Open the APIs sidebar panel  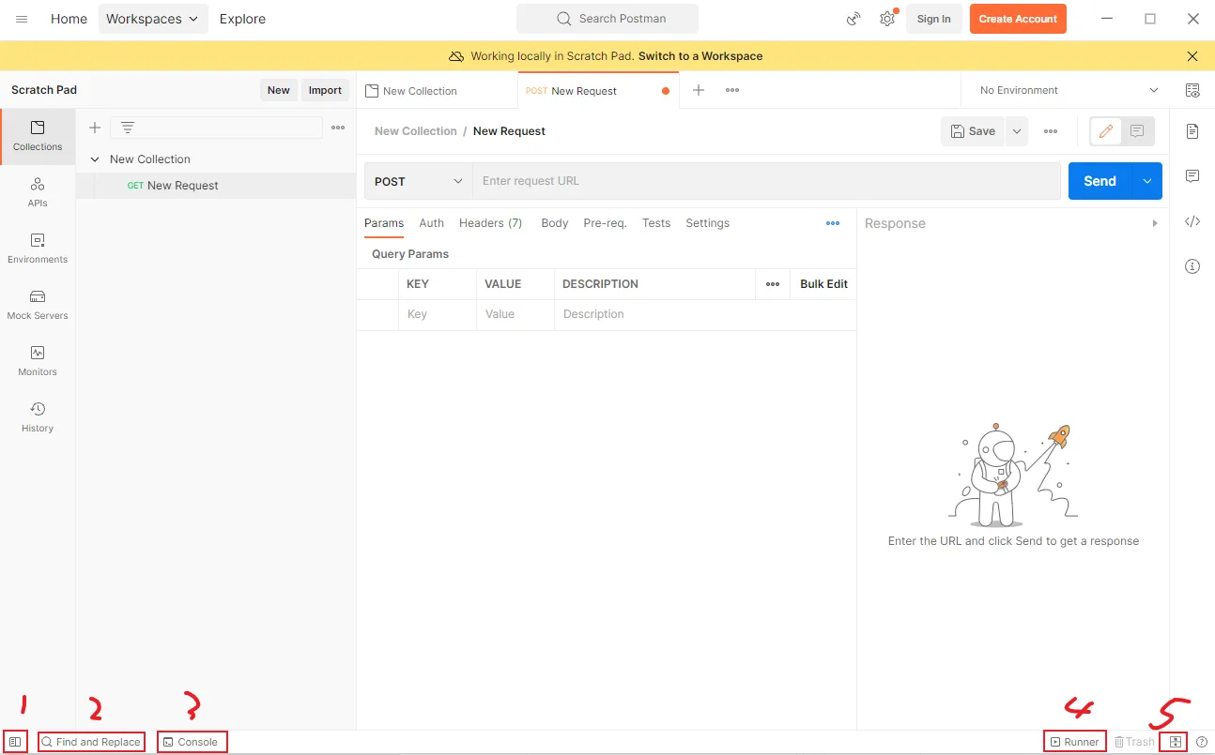[38, 192]
